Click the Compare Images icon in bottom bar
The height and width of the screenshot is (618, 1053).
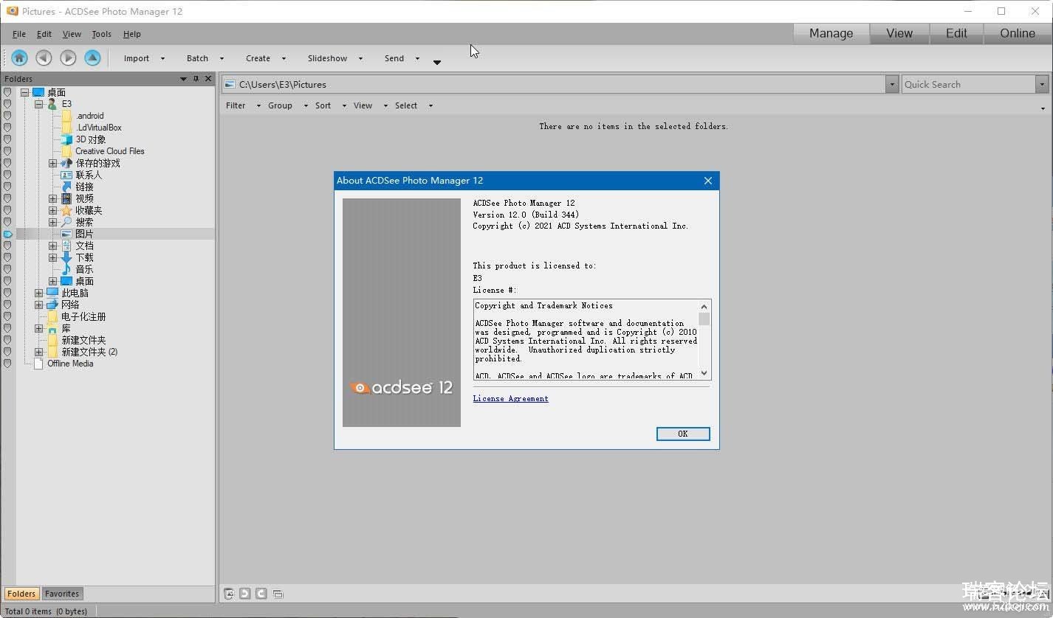pos(278,593)
